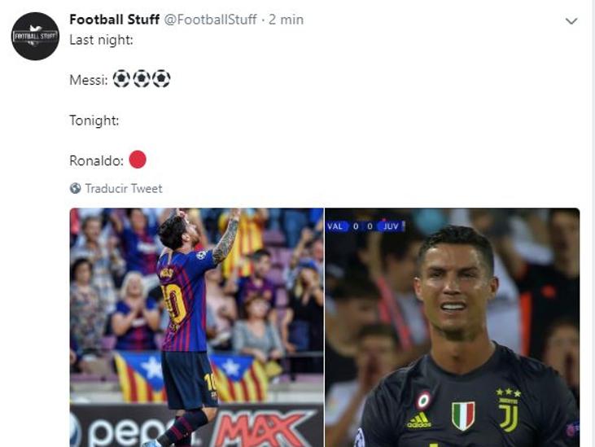The height and width of the screenshot is (447, 595).
Task: Click the Italian shield badge on the jersey
Action: (463, 415)
